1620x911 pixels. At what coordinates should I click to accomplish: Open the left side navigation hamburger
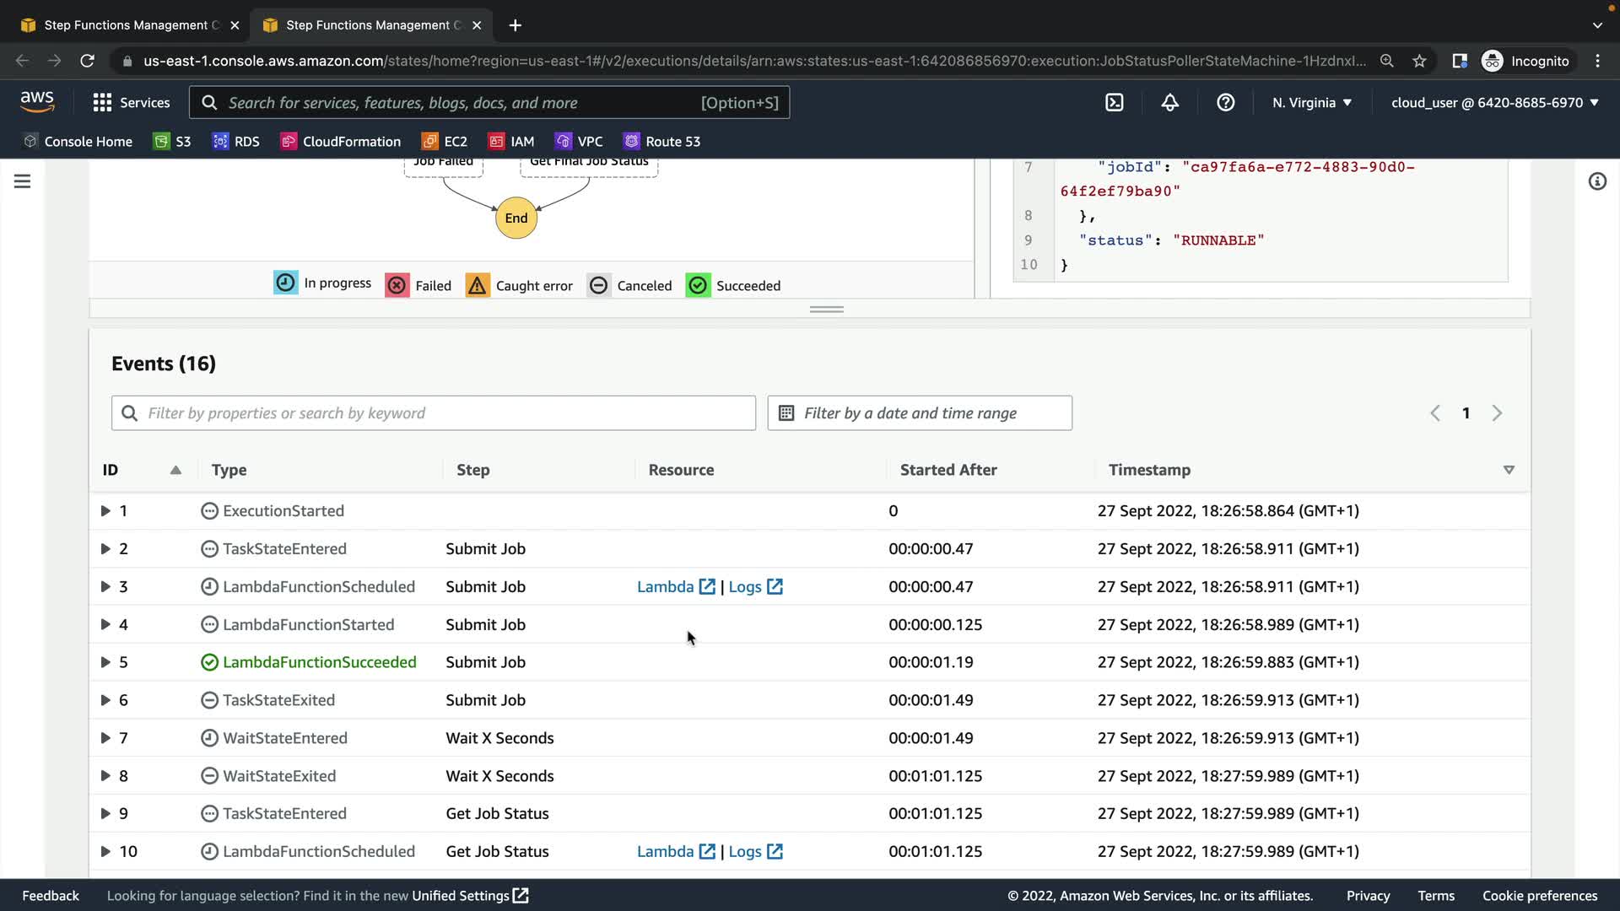[x=22, y=181]
